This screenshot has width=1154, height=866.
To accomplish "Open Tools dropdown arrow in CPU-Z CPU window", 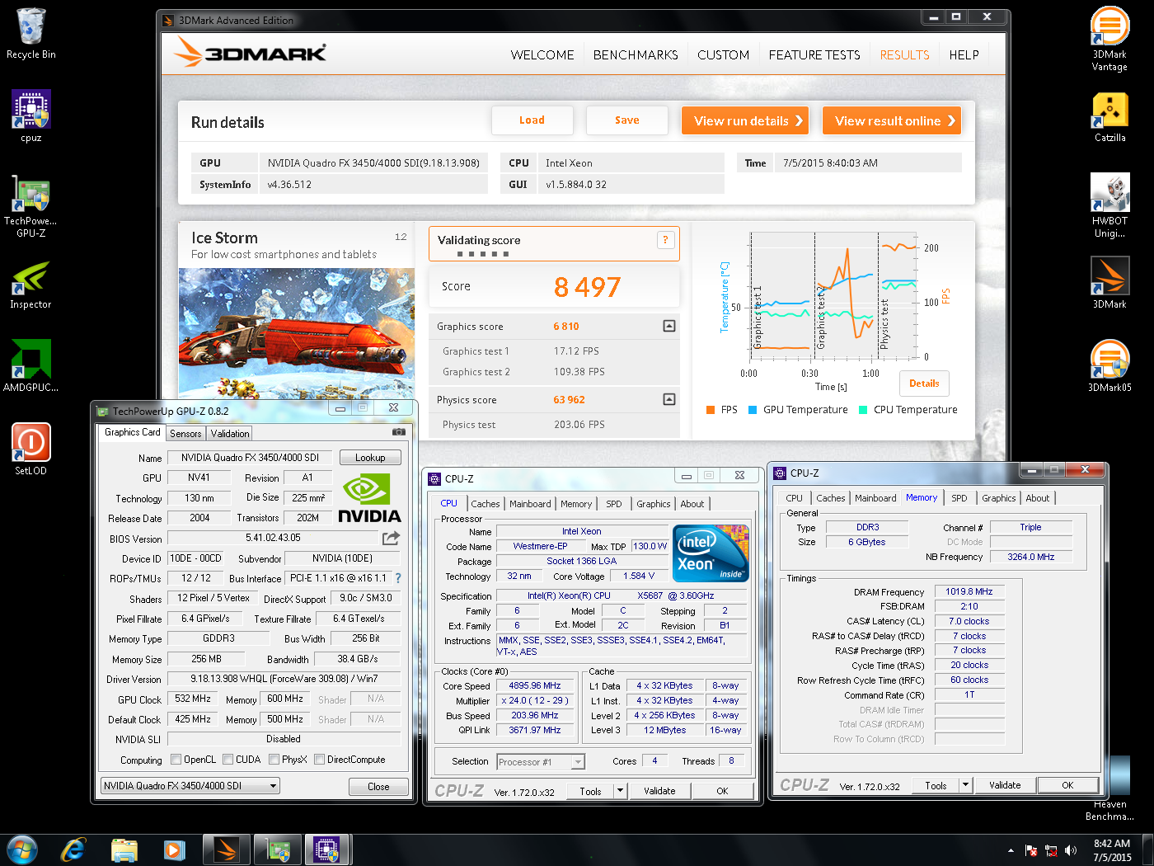I will click(x=620, y=791).
